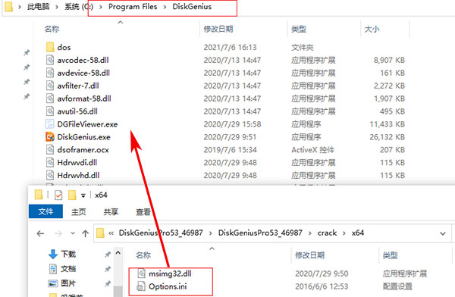Open the 文件 File tab
Viewport: 455px width, 297px height.
coord(45,211)
